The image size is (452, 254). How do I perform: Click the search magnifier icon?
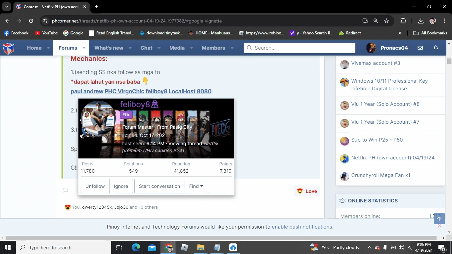coord(249,48)
